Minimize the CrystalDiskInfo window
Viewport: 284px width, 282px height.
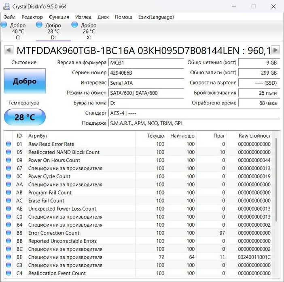[x=234, y=6]
